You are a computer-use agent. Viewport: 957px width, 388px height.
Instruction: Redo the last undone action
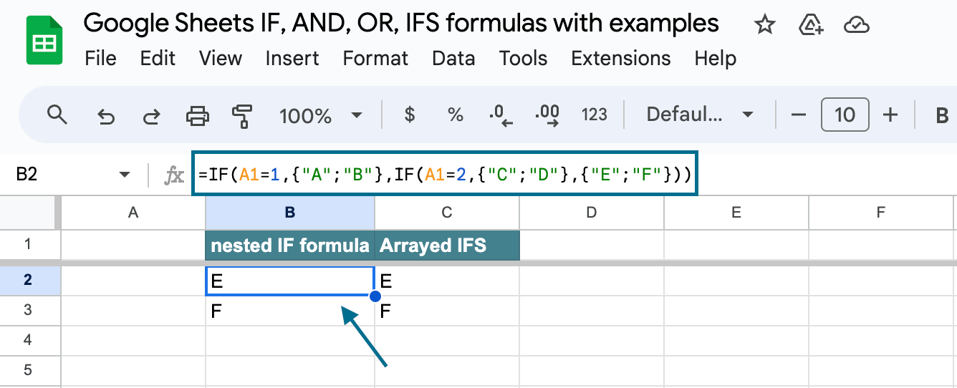point(151,115)
